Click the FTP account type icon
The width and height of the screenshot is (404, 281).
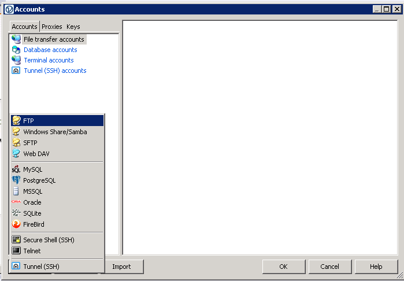click(16, 121)
